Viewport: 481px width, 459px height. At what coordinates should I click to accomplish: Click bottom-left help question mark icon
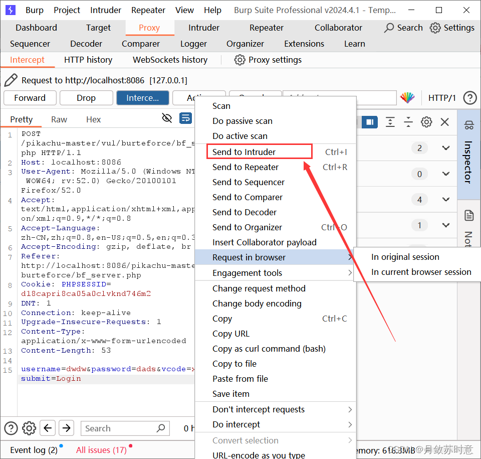pos(11,428)
